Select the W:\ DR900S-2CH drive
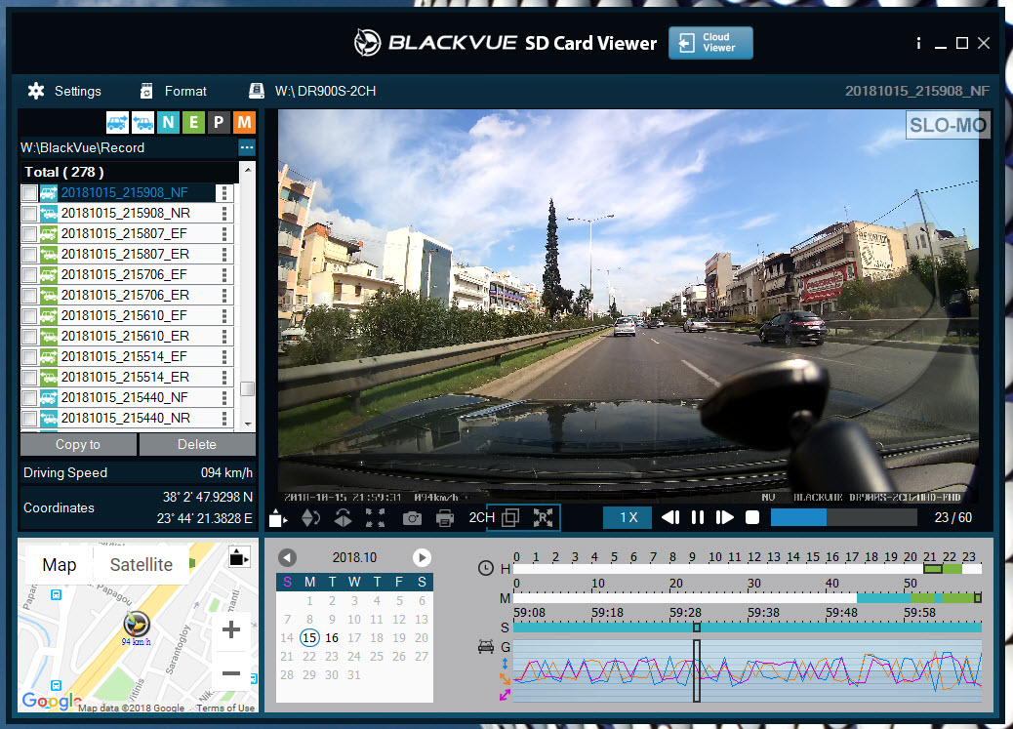This screenshot has width=1013, height=729. (x=312, y=91)
